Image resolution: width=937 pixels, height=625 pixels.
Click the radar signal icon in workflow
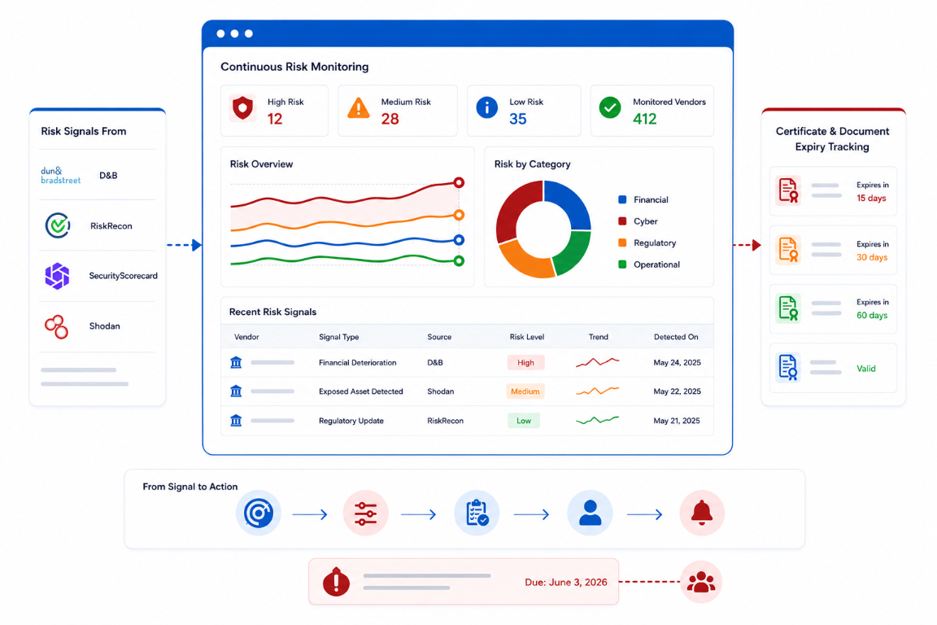pyautogui.click(x=258, y=514)
